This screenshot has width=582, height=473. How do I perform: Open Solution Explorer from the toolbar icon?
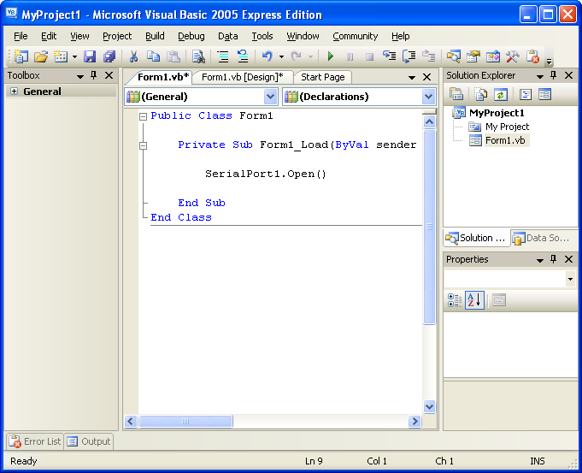[x=453, y=56]
